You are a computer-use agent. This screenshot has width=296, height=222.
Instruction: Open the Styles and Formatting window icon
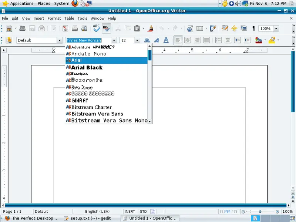[x=9, y=40]
